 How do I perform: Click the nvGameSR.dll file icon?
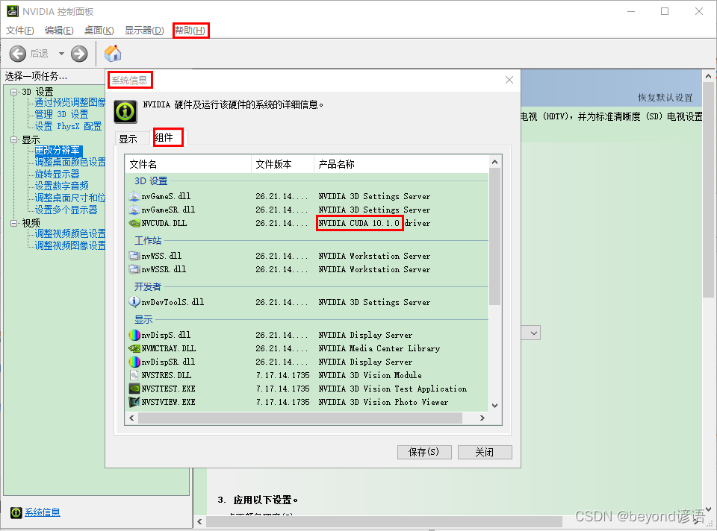click(x=134, y=210)
